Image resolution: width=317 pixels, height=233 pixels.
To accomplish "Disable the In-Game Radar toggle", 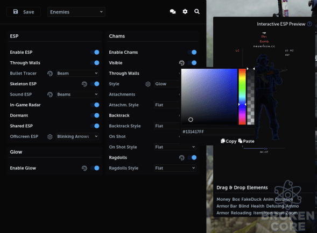I will coord(95,105).
